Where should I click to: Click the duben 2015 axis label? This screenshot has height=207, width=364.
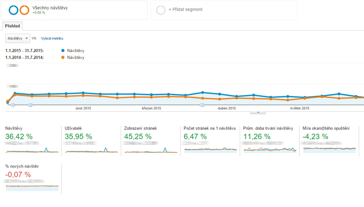[x=227, y=108]
